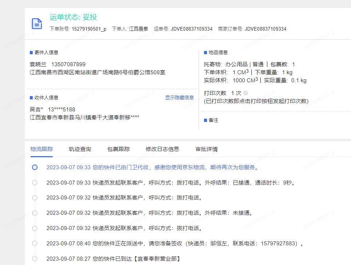Click timeline marker for 08:40 派送中 entry

pos(35,244)
